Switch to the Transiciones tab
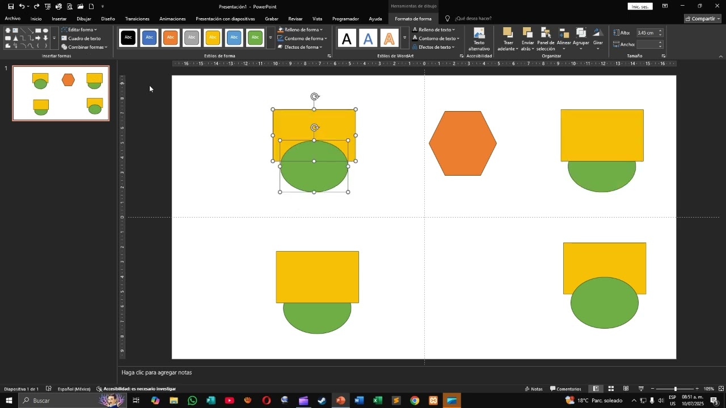 click(x=137, y=19)
